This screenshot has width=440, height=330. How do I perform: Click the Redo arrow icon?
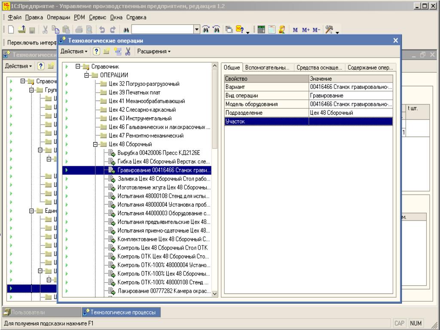(x=113, y=30)
